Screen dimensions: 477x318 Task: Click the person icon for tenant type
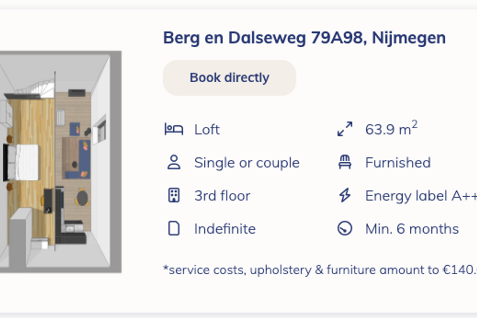(x=174, y=163)
